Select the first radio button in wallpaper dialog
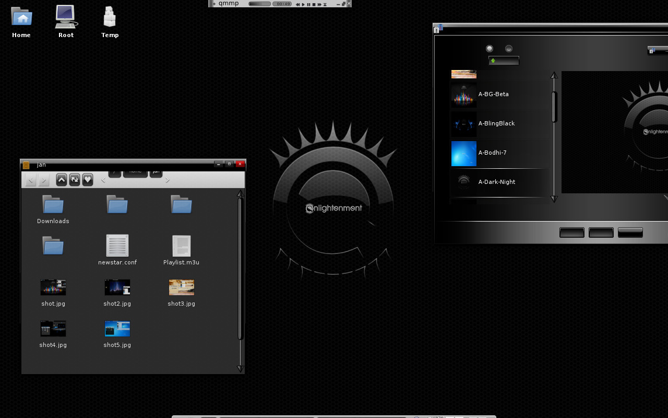 click(x=490, y=49)
